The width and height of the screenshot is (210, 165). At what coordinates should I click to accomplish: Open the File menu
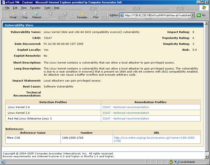coord(7,7)
